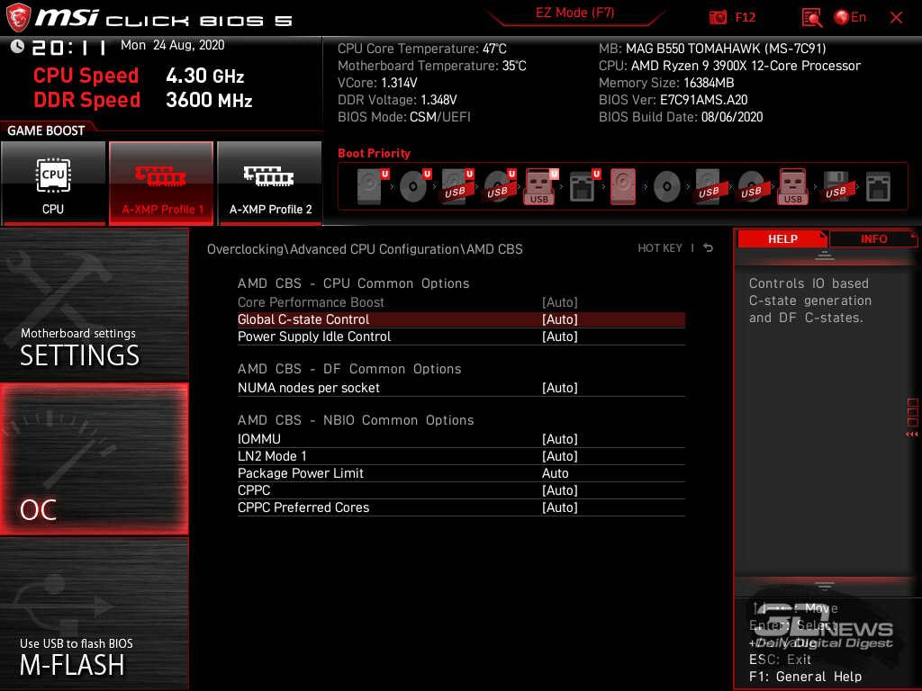Close the BIOS with the red X

(x=896, y=18)
